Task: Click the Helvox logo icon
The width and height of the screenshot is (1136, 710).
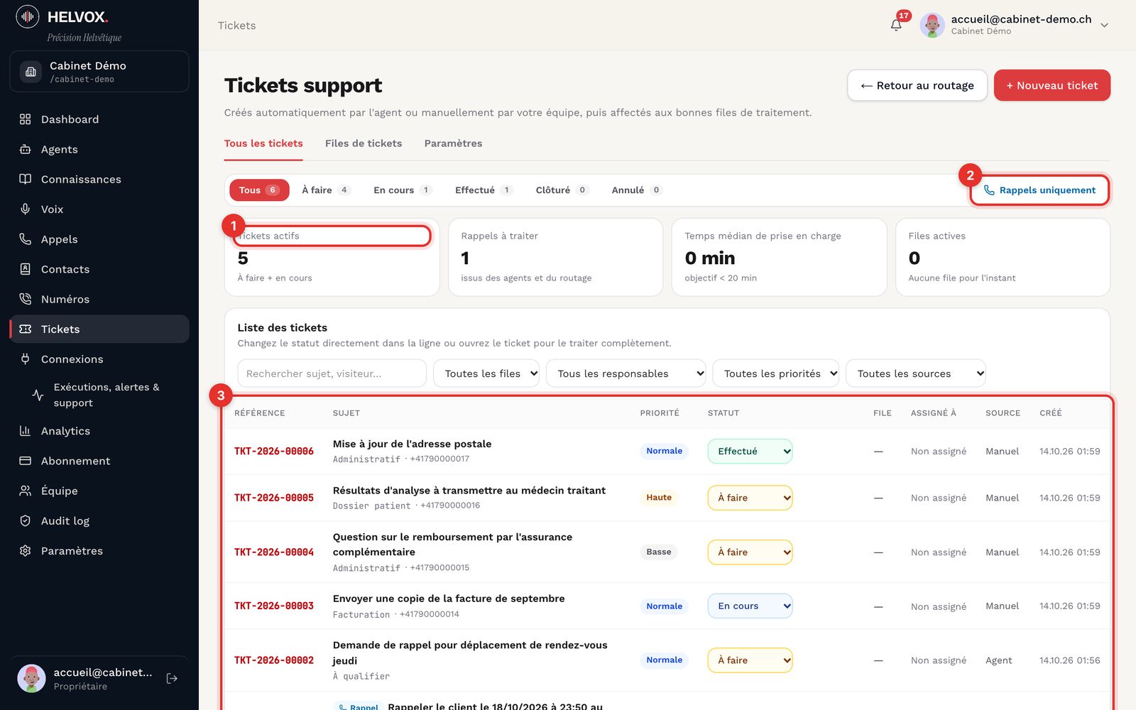Action: click(x=28, y=16)
